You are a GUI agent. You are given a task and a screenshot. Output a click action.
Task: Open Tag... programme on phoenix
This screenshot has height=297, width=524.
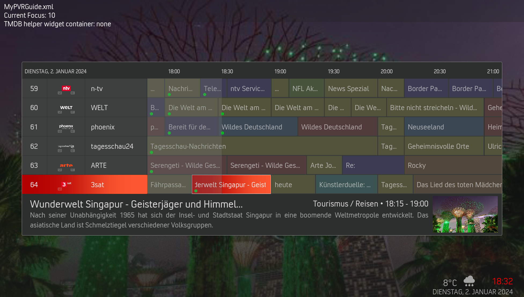pyautogui.click(x=391, y=127)
